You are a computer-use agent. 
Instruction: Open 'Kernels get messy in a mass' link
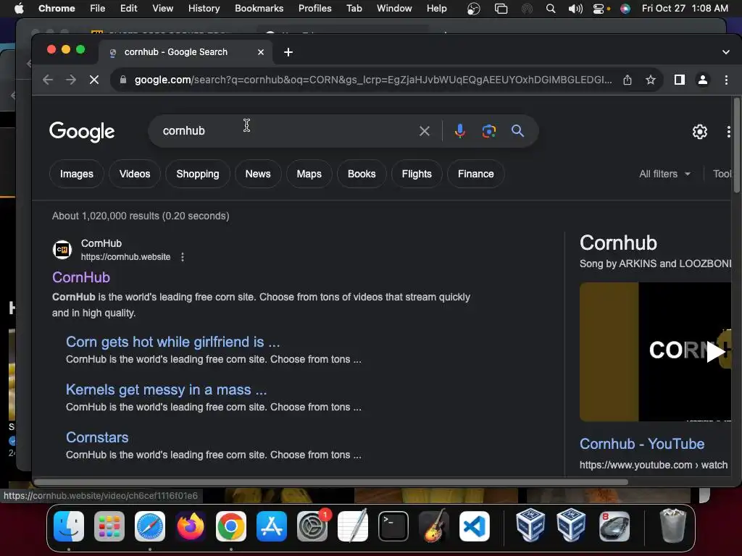pyautogui.click(x=166, y=389)
